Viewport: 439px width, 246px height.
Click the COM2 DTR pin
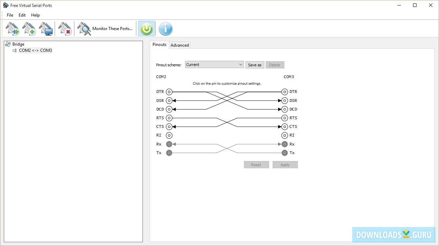click(x=169, y=92)
